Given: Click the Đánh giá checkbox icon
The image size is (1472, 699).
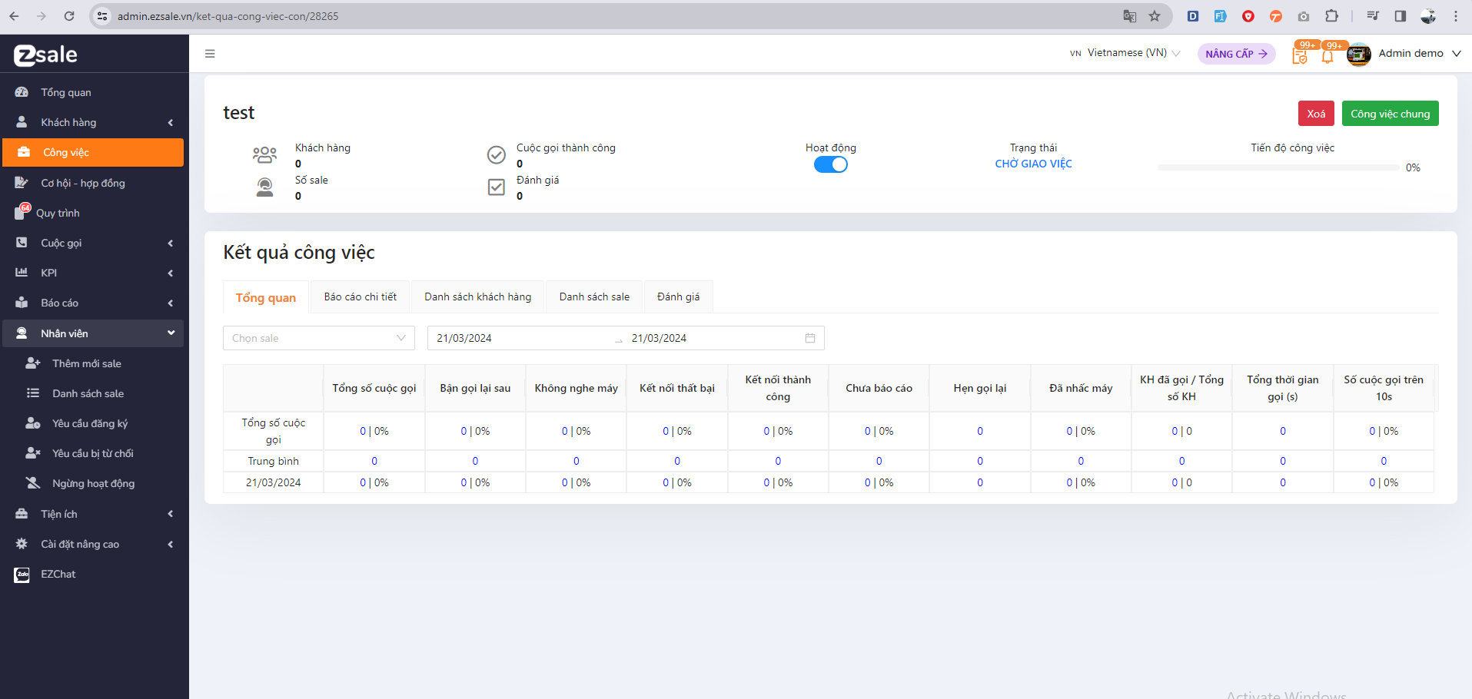Looking at the screenshot, I should 497,187.
